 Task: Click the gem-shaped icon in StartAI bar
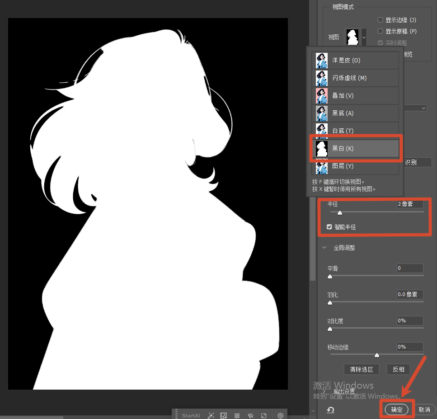[x=250, y=415]
